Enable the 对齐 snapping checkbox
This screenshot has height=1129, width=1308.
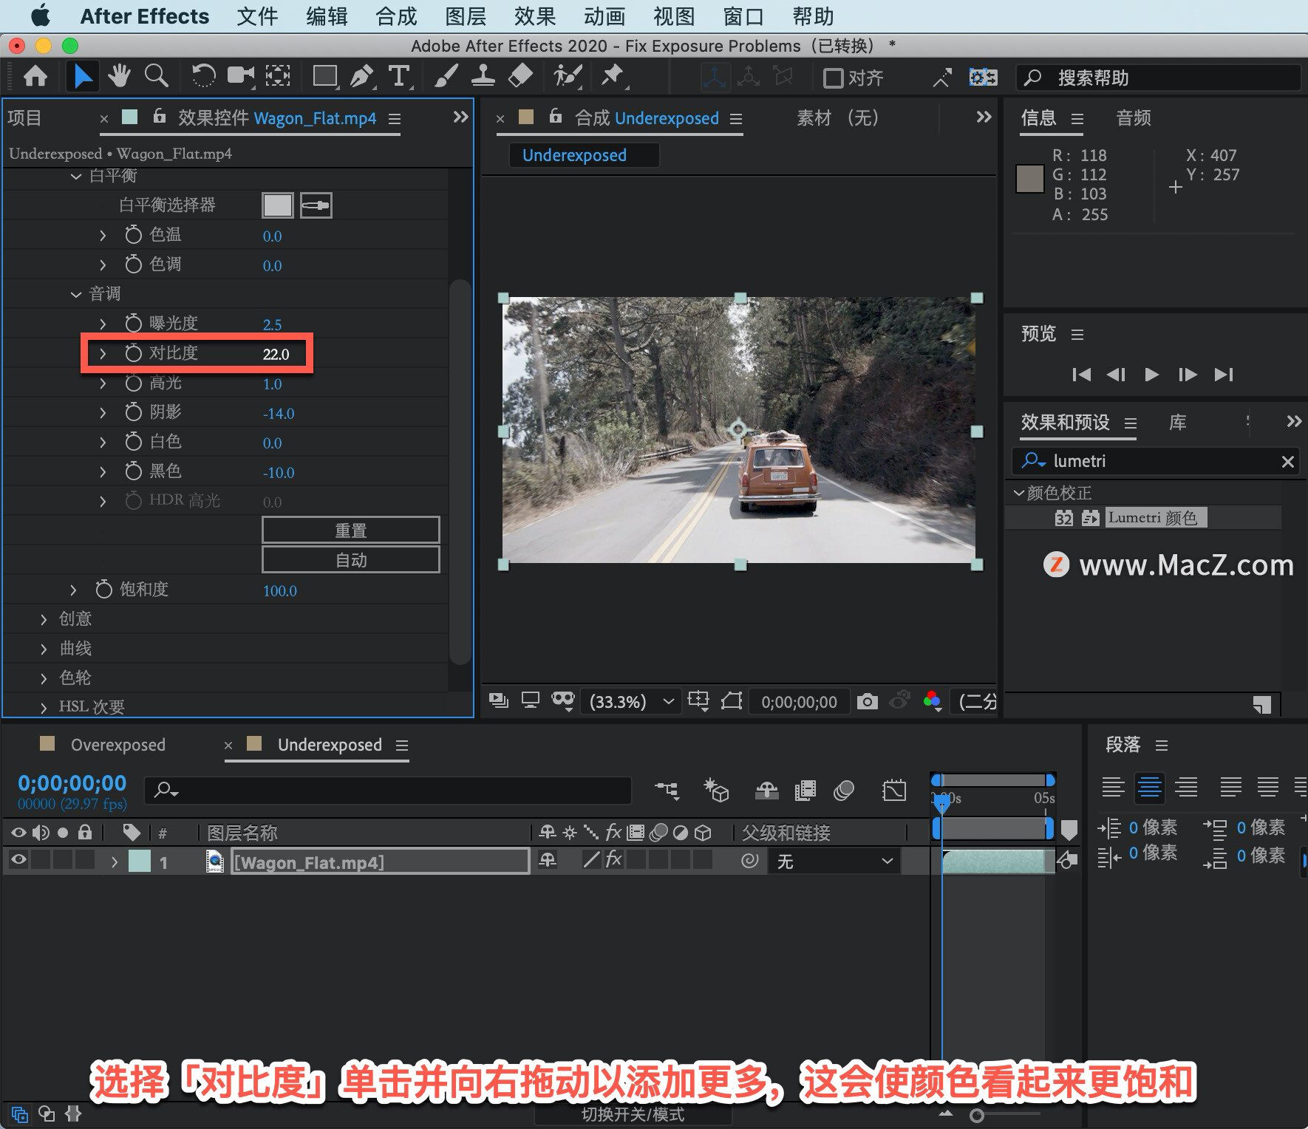click(x=833, y=78)
